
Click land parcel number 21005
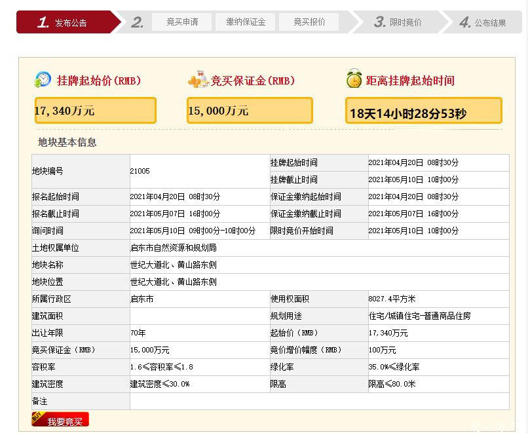tap(140, 171)
